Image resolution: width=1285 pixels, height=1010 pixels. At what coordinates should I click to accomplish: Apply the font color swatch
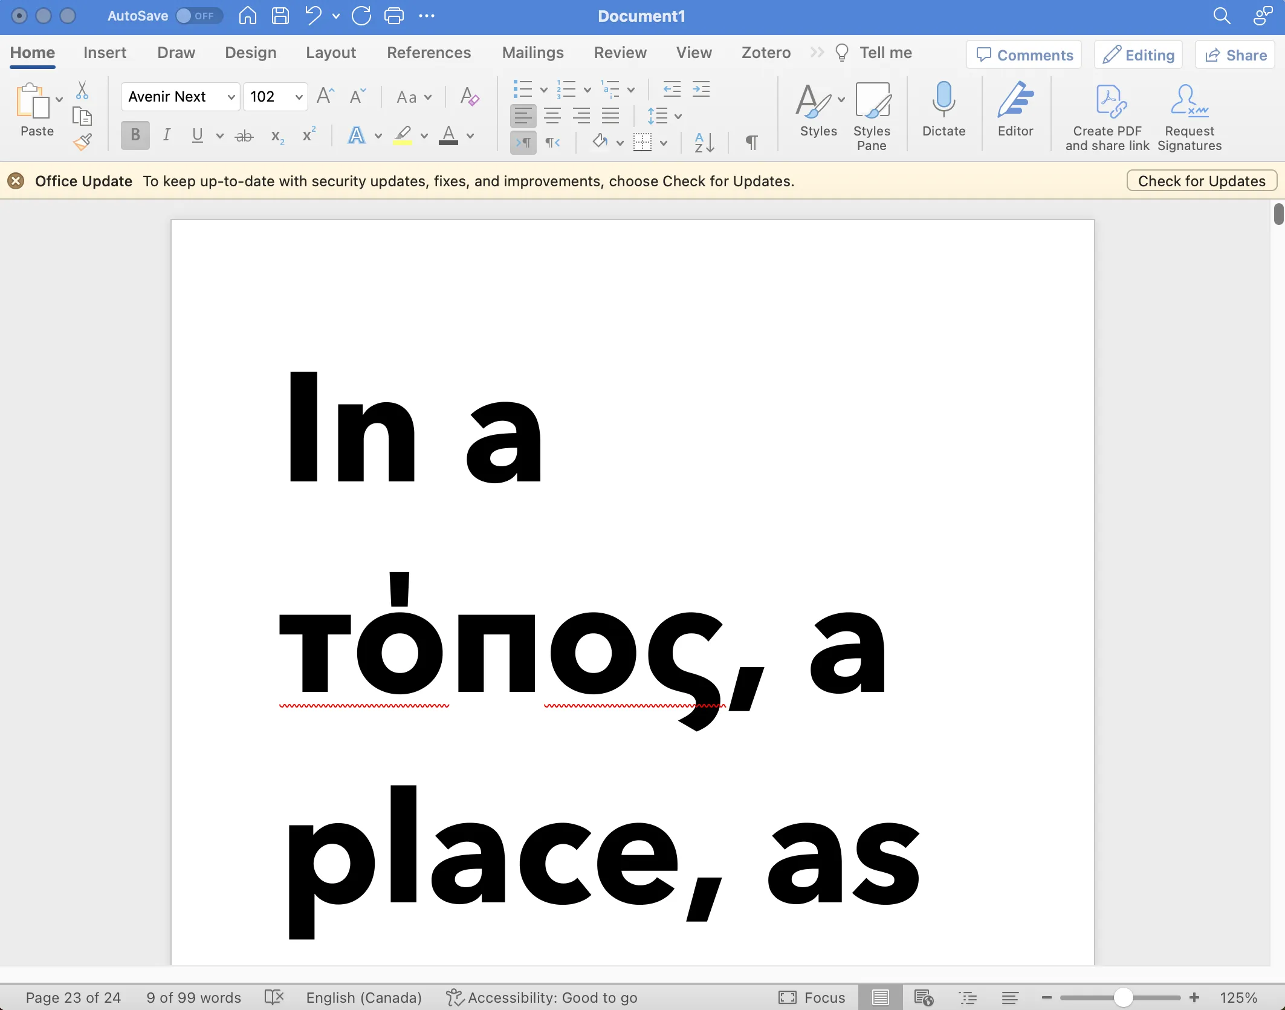[x=448, y=135]
